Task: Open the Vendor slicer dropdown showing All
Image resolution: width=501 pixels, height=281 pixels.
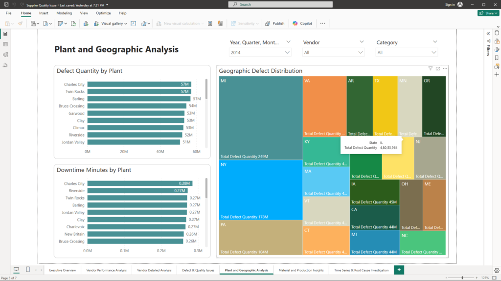Action: coord(334,52)
